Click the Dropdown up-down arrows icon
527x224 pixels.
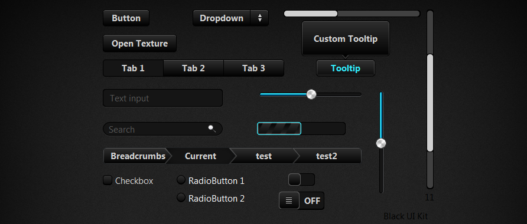[x=260, y=18]
